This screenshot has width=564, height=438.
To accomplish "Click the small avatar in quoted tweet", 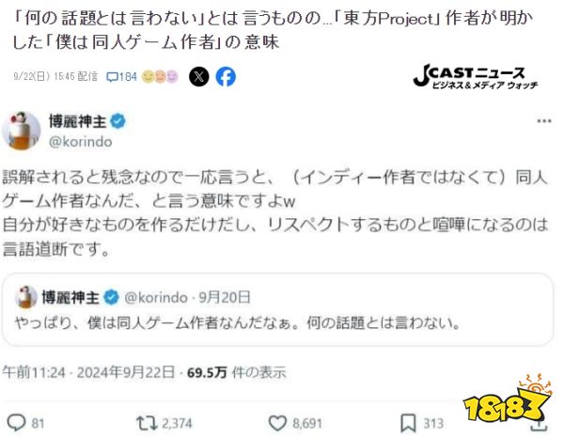I will point(26,297).
